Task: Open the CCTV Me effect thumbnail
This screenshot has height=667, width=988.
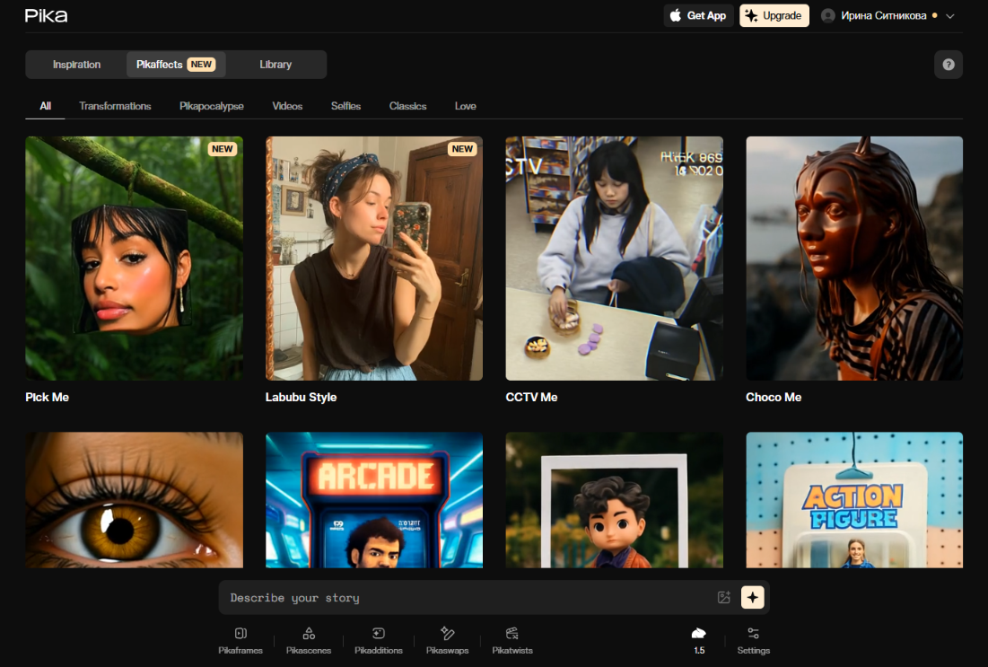Action: pyautogui.click(x=614, y=259)
